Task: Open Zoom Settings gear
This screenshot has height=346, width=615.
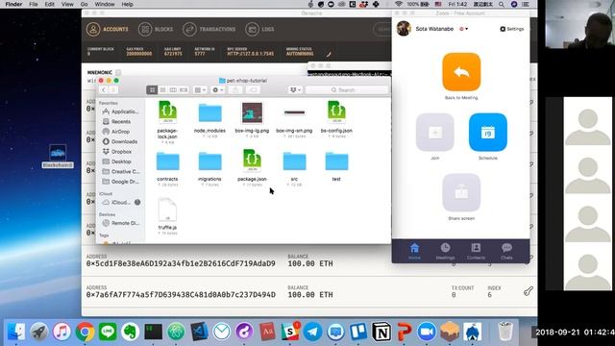Action: point(511,29)
